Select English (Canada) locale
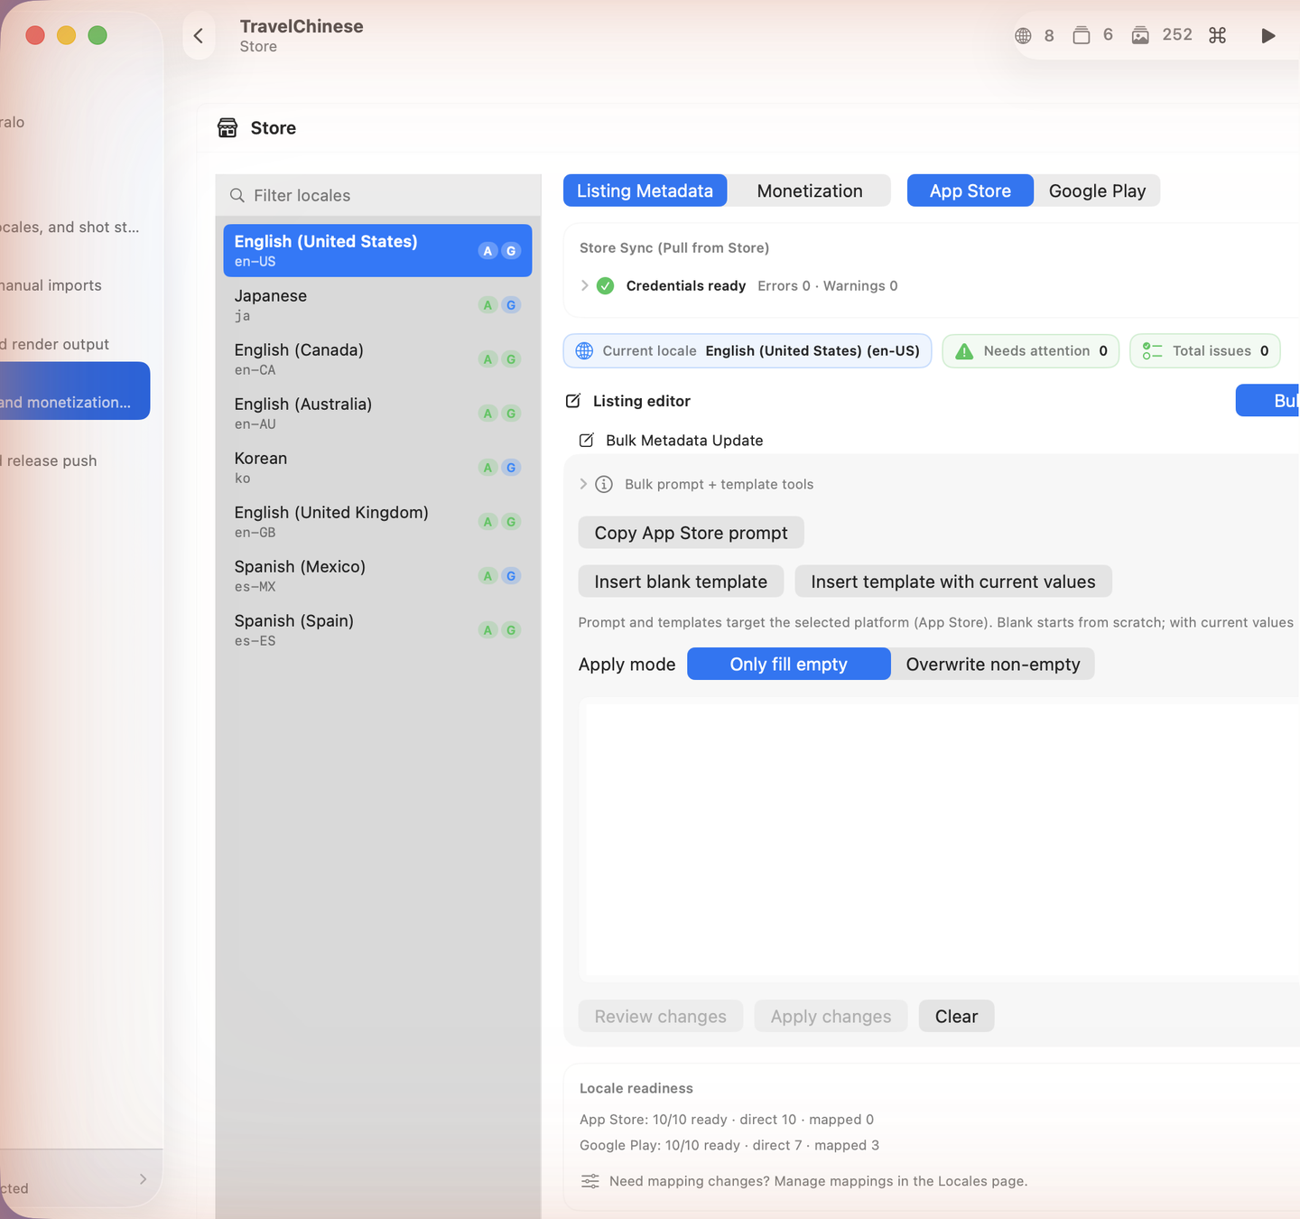Image resolution: width=1300 pixels, height=1219 pixels. click(x=377, y=358)
